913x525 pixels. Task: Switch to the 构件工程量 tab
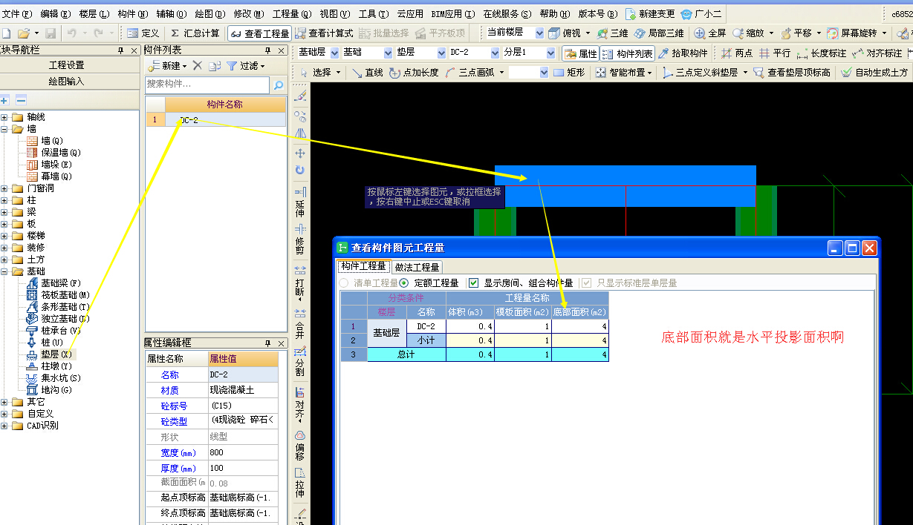click(363, 266)
